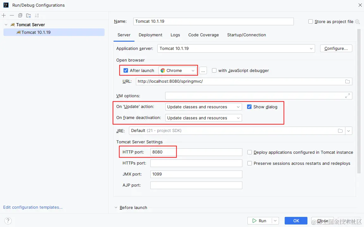
Task: Close the Run/Debug Configurations dialog
Action: point(360,5)
